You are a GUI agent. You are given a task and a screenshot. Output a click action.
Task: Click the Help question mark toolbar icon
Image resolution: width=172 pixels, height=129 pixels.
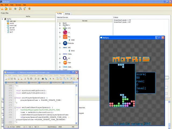point(29,9)
